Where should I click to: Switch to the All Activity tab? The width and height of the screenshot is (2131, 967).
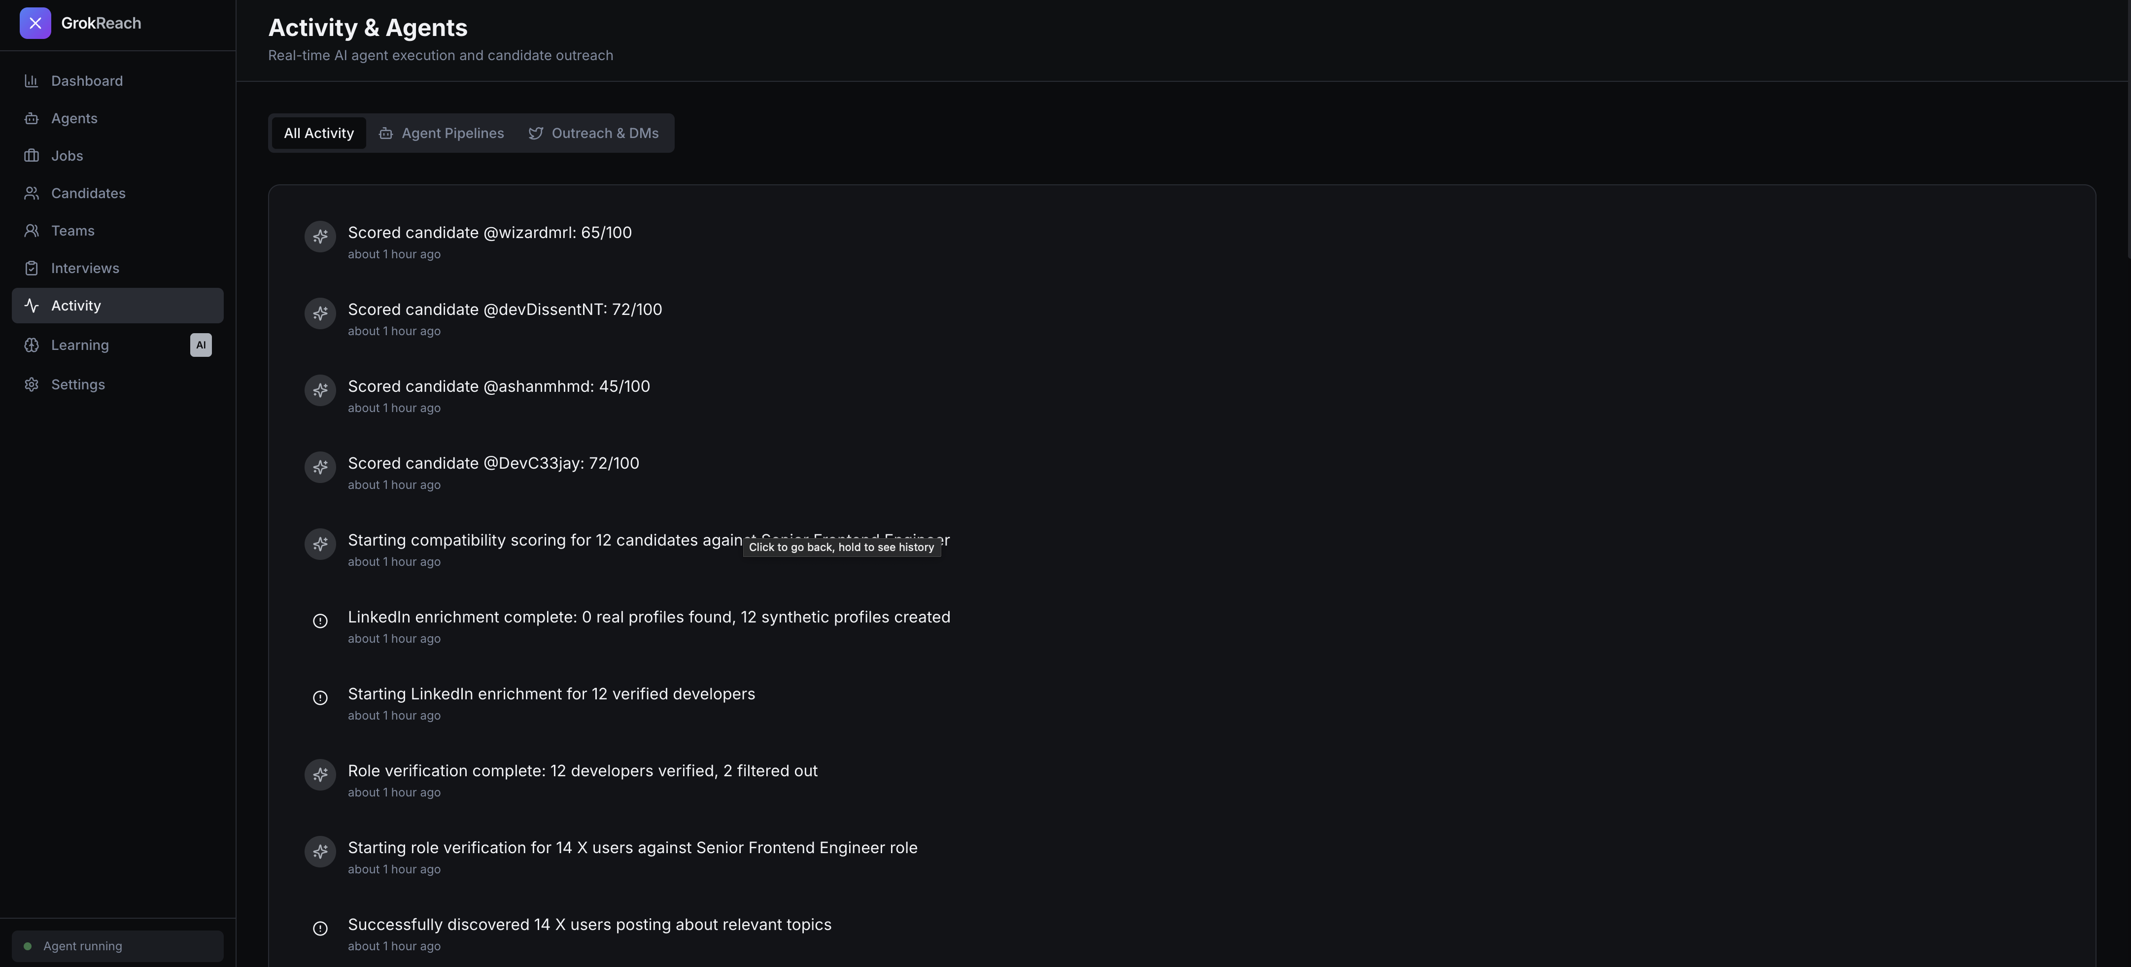tap(318, 133)
